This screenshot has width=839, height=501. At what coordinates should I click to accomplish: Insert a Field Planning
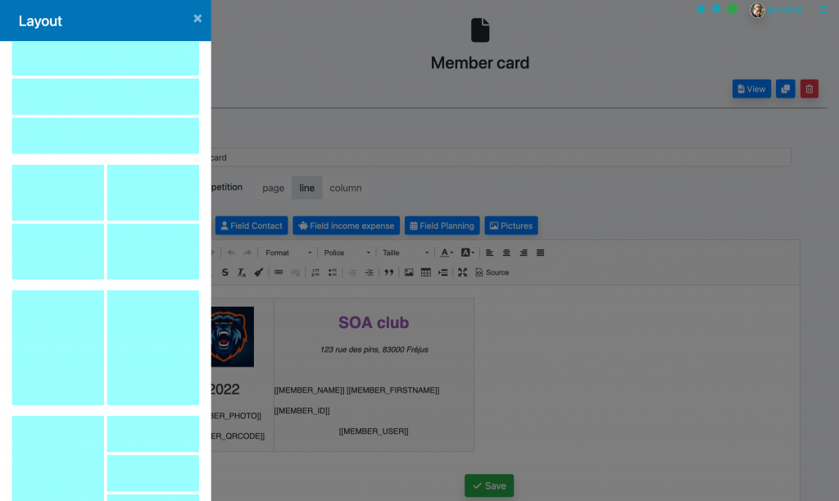click(442, 225)
